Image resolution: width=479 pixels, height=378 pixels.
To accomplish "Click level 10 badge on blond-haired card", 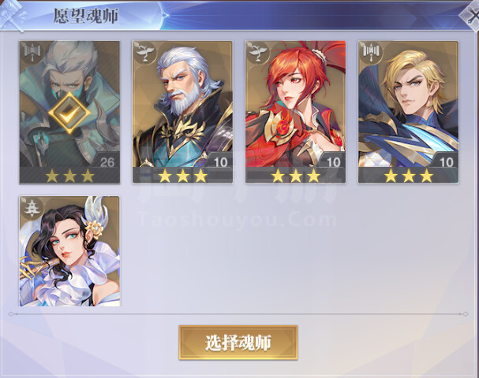I will tap(445, 162).
